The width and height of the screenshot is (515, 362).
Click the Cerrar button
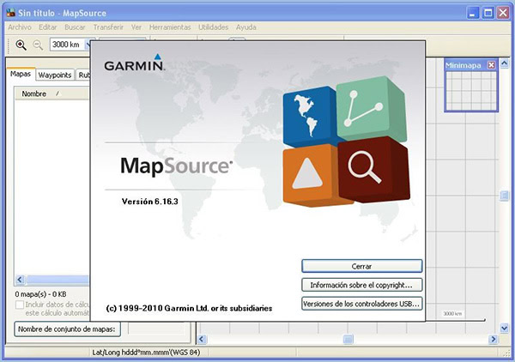coord(361,266)
